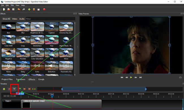This screenshot has height=110, width=184.
Task: Click the blue playhead marker on ruler
Action: point(52,96)
